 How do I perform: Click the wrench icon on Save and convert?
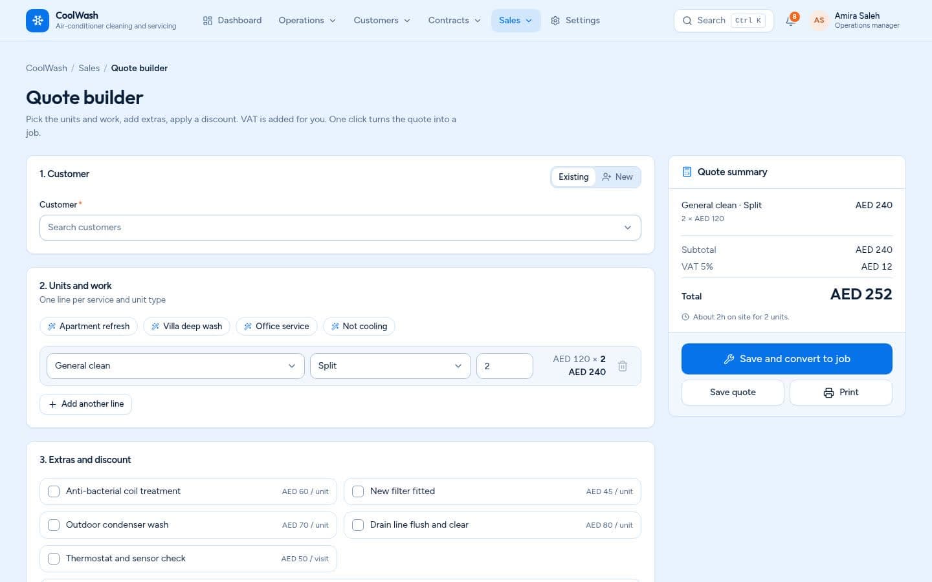pyautogui.click(x=729, y=359)
